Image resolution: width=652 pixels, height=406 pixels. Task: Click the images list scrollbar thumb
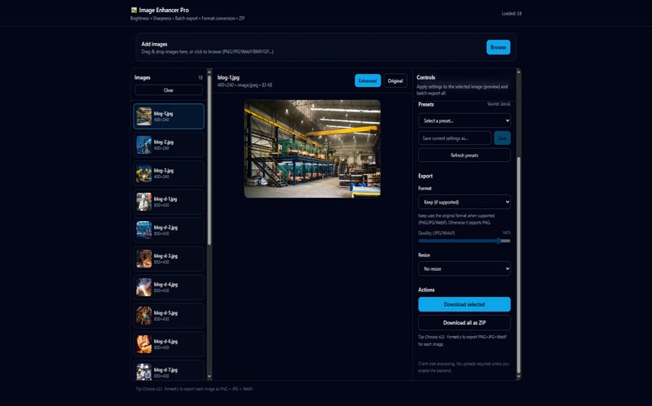click(209, 160)
